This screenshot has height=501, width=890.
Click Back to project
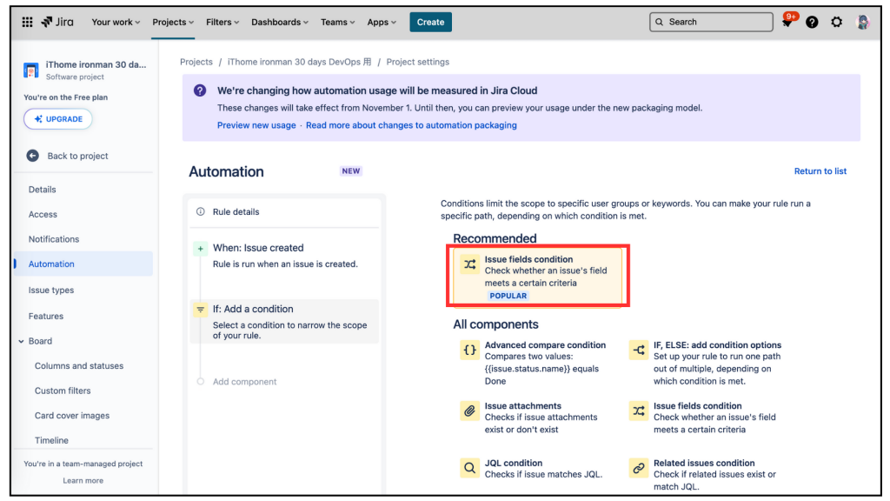point(77,156)
